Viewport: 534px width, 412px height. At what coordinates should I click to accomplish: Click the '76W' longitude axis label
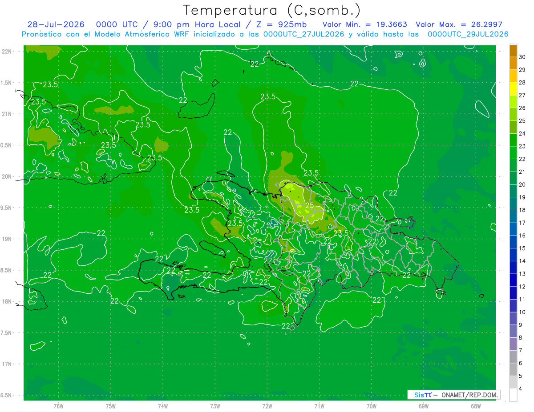click(x=58, y=406)
